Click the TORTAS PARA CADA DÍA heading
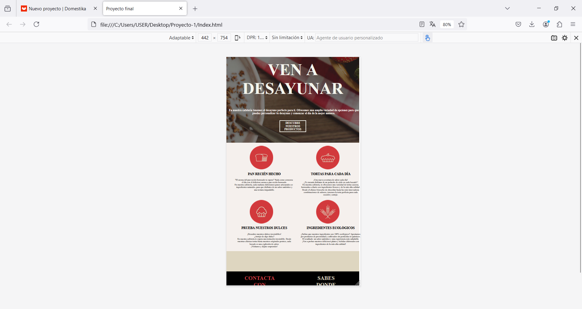Image resolution: width=582 pixels, height=309 pixels. coord(330,174)
